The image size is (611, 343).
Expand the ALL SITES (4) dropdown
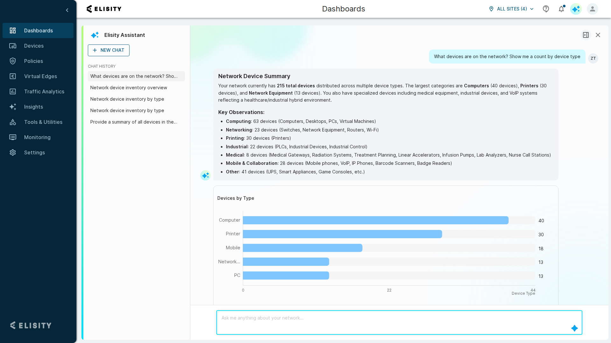511,9
